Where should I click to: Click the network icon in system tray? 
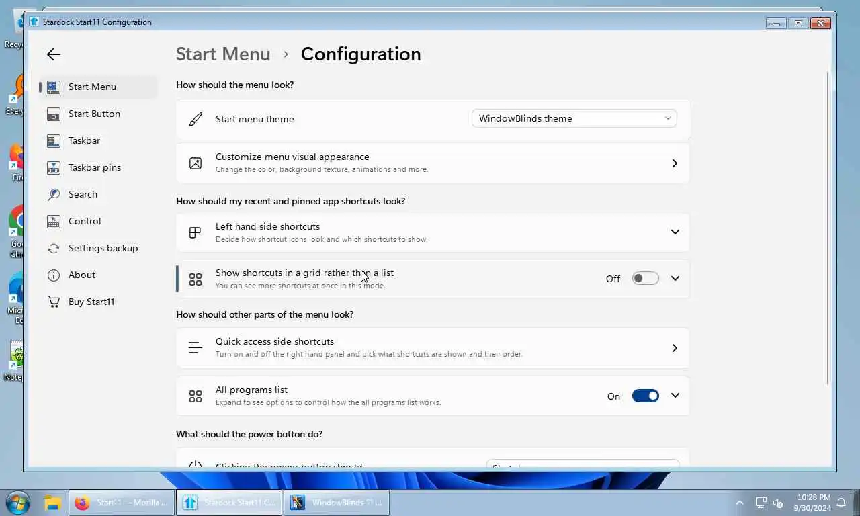pyautogui.click(x=761, y=503)
